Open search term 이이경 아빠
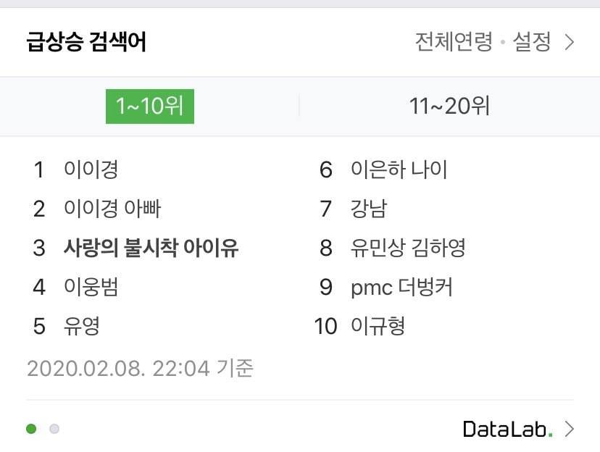The height and width of the screenshot is (452, 600). pos(112,209)
